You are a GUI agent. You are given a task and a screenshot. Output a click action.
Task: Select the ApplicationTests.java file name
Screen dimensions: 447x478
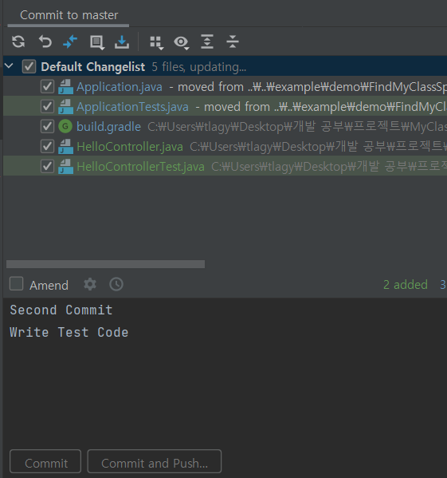tap(132, 107)
